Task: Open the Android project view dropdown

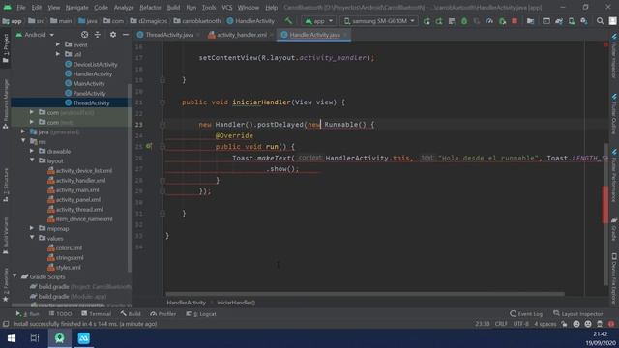Action: (x=35, y=35)
